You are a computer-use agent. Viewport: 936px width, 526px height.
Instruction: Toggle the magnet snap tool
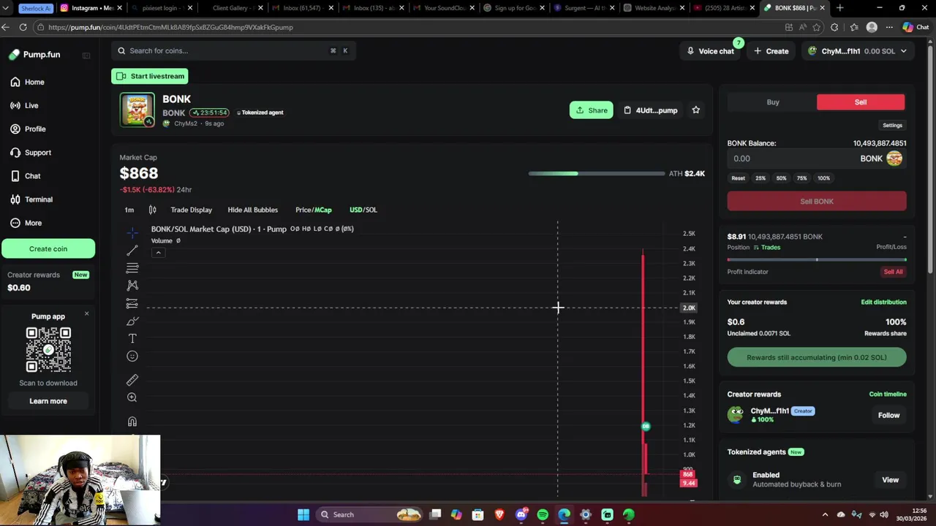pyautogui.click(x=132, y=422)
